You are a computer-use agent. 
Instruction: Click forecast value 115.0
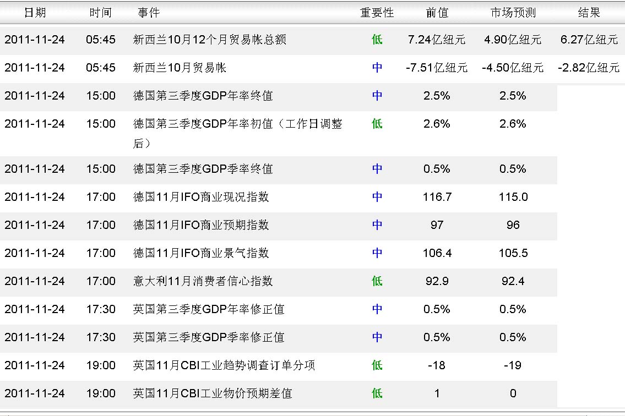[513, 197]
